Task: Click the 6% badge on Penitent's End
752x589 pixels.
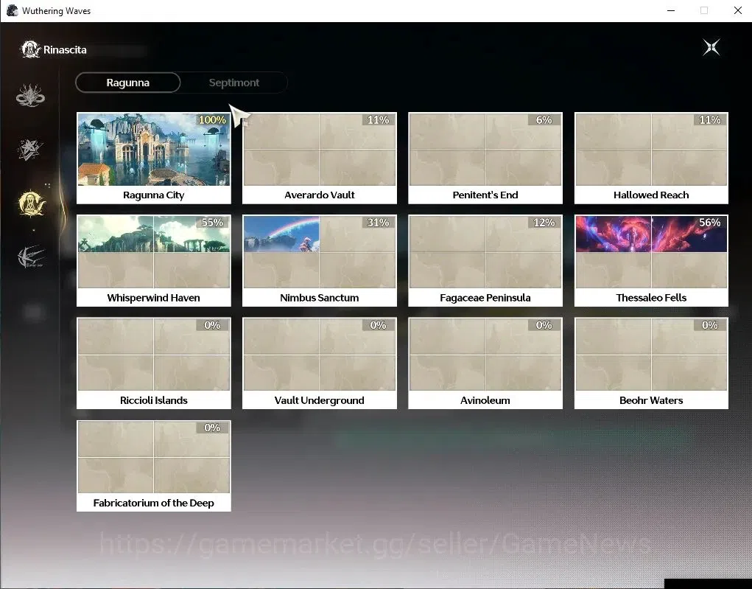Action: [544, 119]
